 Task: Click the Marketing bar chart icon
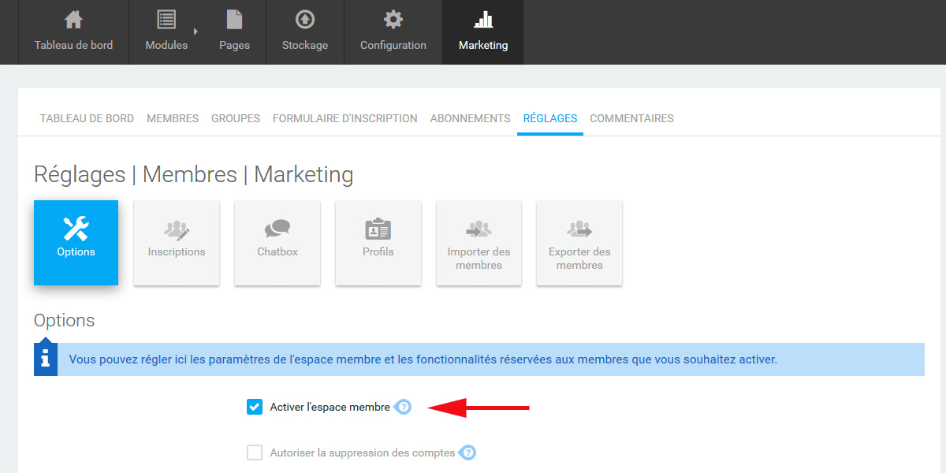pyautogui.click(x=482, y=19)
